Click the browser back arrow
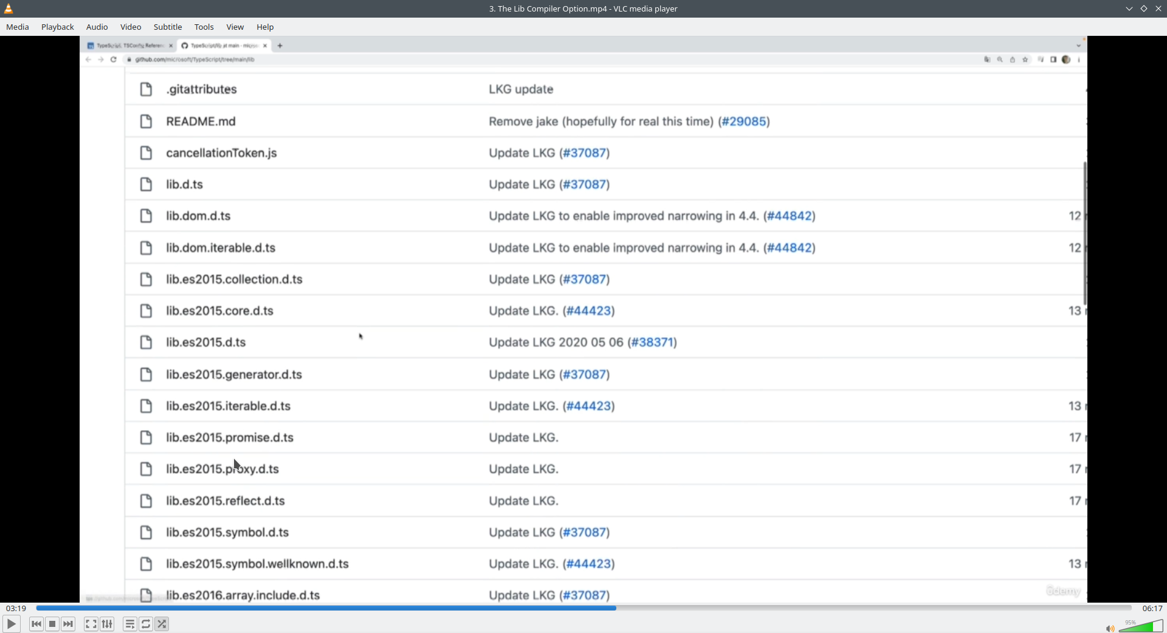The image size is (1167, 633). (x=89, y=60)
